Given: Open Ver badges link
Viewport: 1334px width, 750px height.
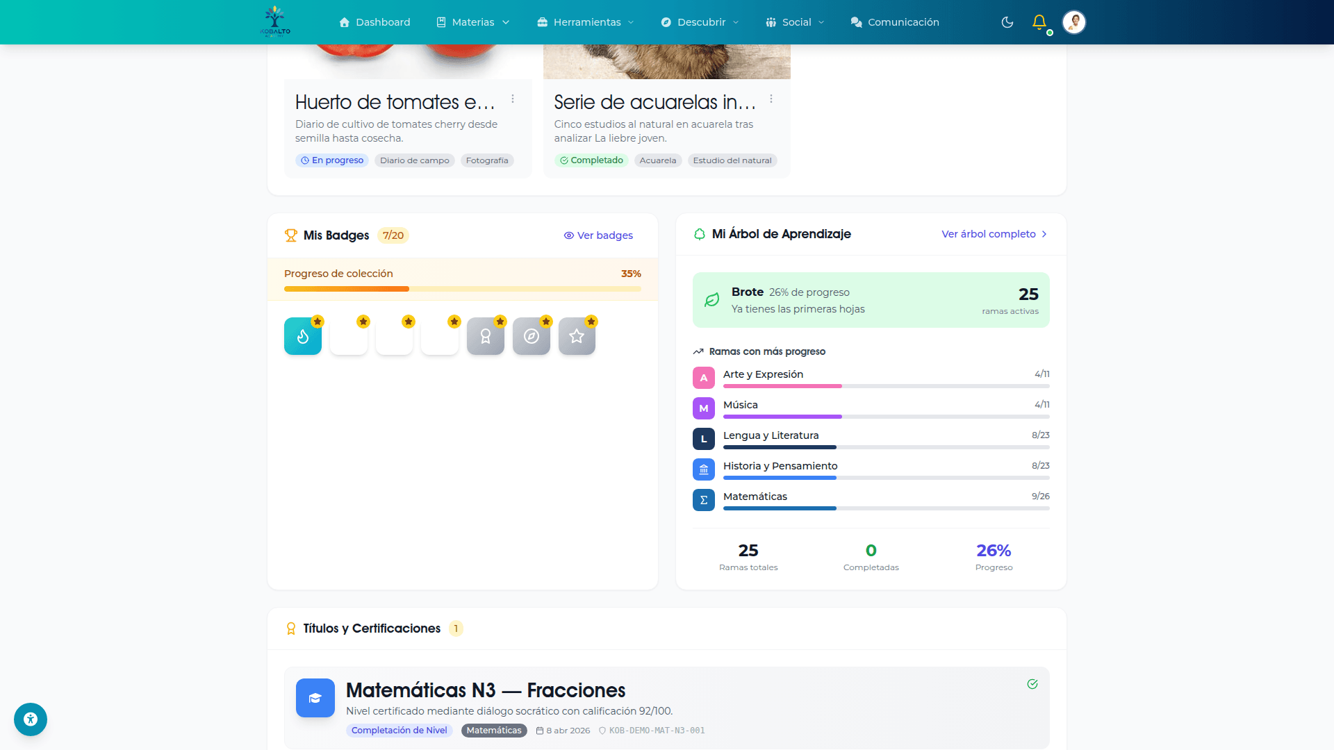Looking at the screenshot, I should 598,235.
